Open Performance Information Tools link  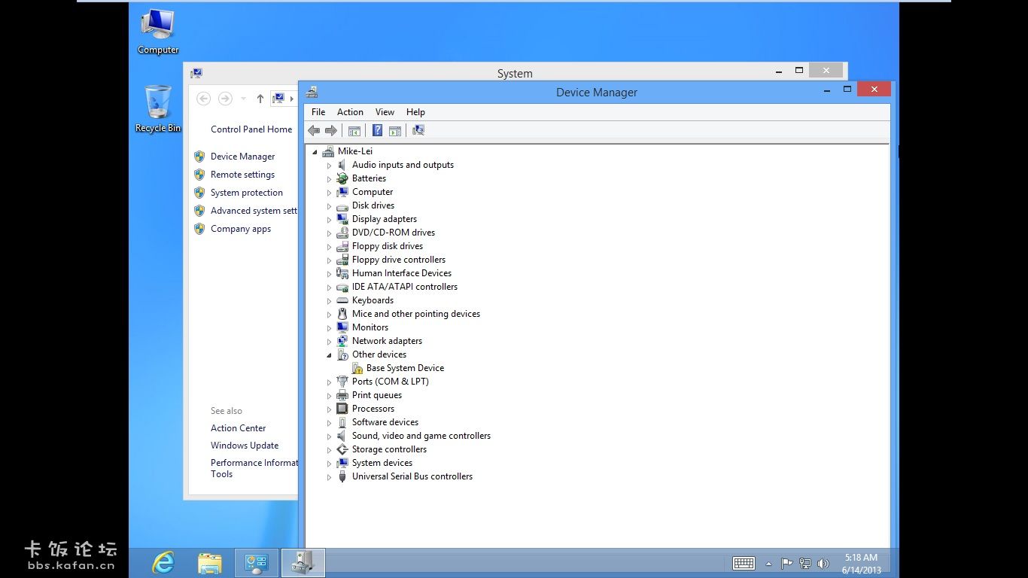click(254, 468)
